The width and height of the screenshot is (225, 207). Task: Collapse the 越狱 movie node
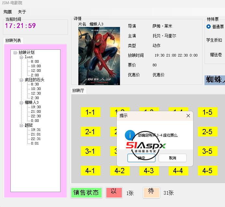[x=21, y=125]
